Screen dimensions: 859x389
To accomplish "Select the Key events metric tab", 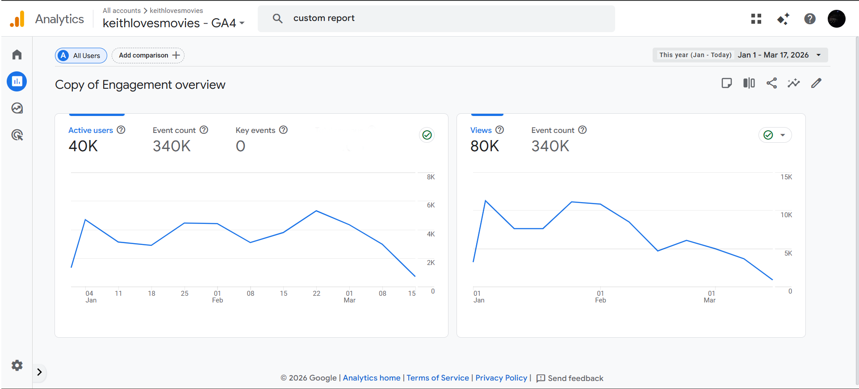I will coord(256,130).
